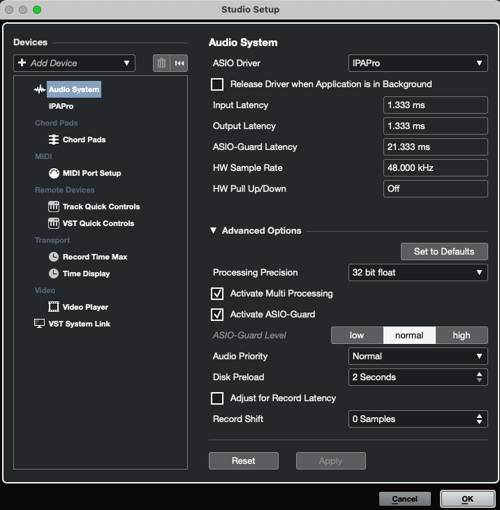Image resolution: width=500 pixels, height=510 pixels.
Task: Click the HW Pull Up/Down field
Action: point(436,188)
